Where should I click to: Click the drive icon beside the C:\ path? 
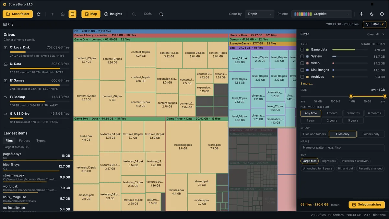point(5,24)
